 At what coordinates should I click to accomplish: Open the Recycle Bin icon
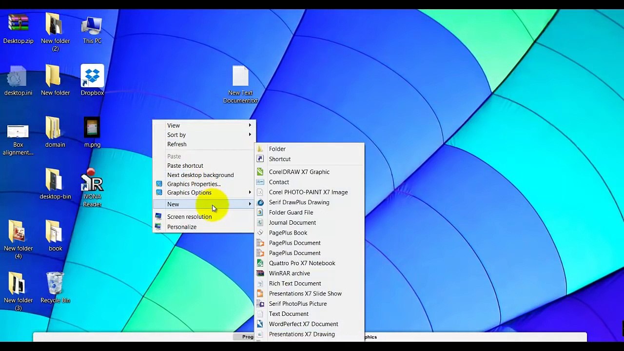(55, 284)
